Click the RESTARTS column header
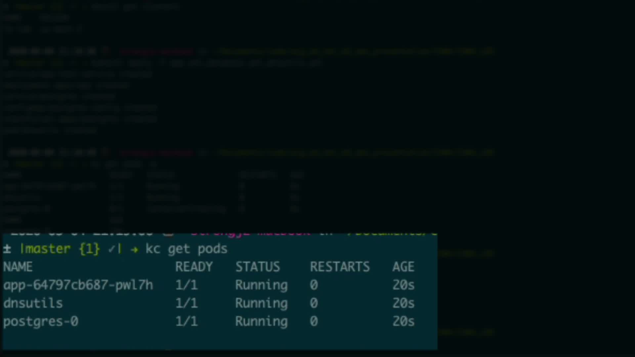Image resolution: width=635 pixels, height=357 pixels. [340, 267]
